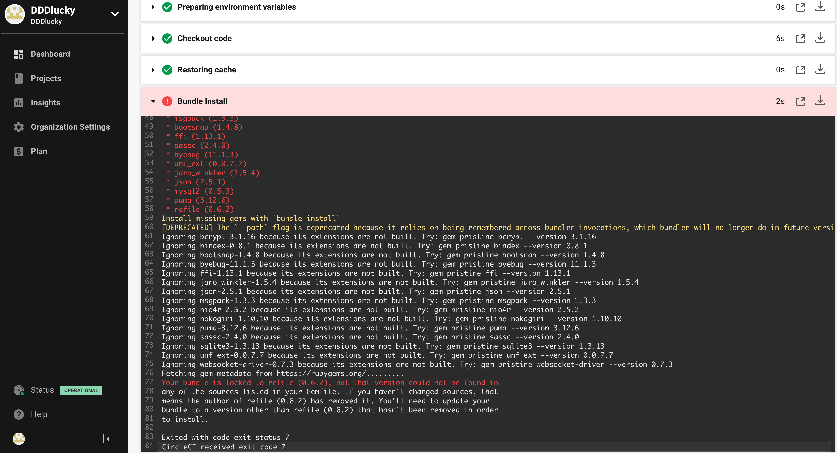Collapse the sidebar with the arrow icon
The width and height of the screenshot is (837, 453).
tap(106, 439)
